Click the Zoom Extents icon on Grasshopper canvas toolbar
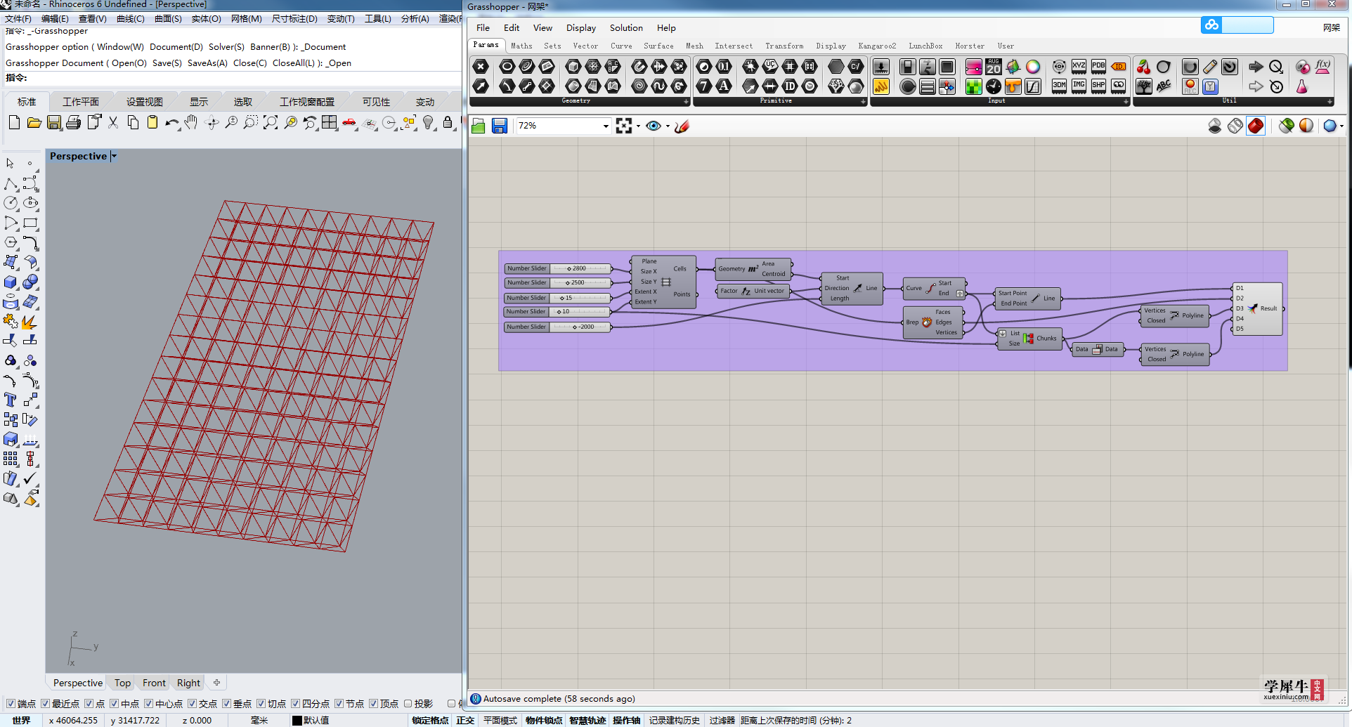This screenshot has width=1352, height=727. (624, 126)
